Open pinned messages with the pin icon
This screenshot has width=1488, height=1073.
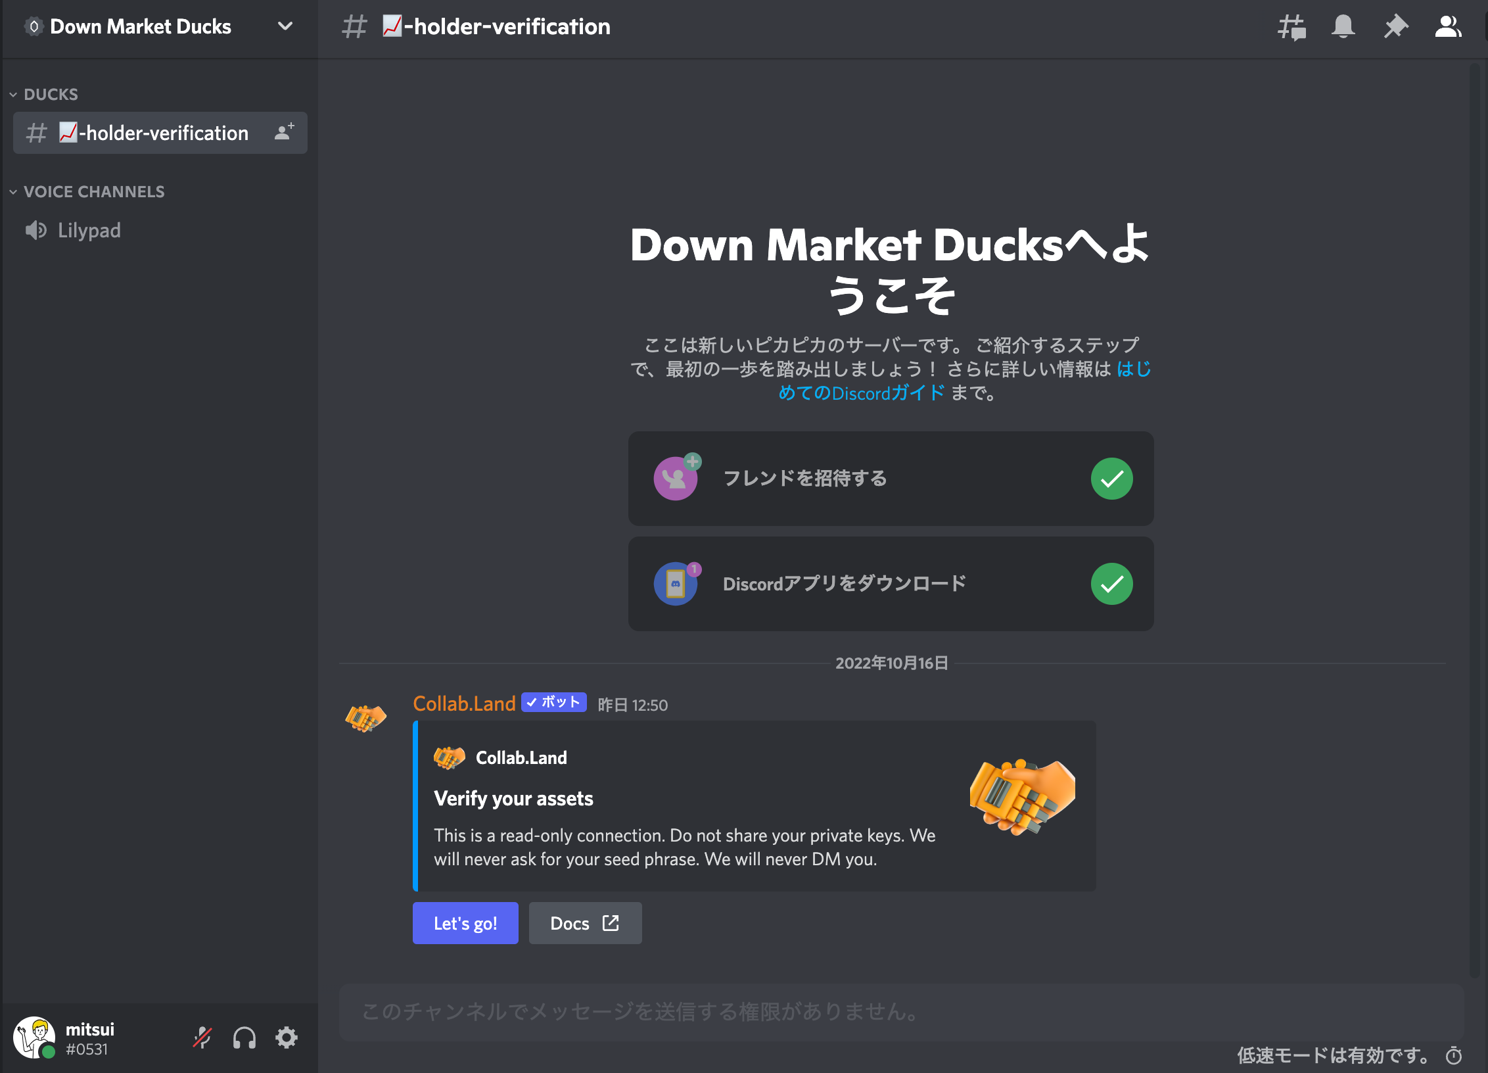tap(1395, 27)
